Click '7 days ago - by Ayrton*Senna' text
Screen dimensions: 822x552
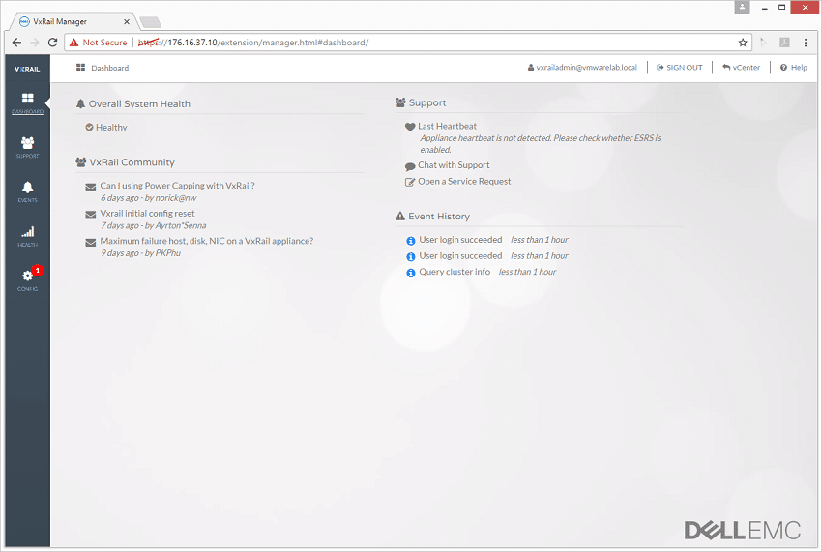(153, 226)
